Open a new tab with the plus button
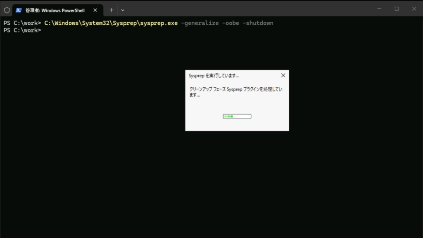Image resolution: width=423 pixels, height=238 pixels. [111, 10]
